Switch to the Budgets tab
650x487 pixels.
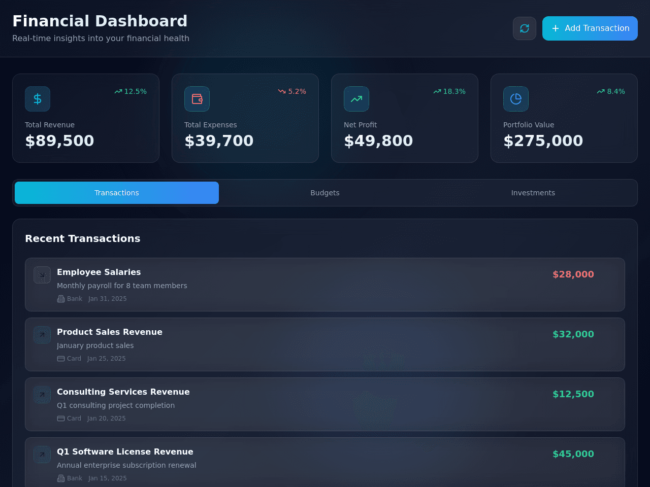(325, 193)
